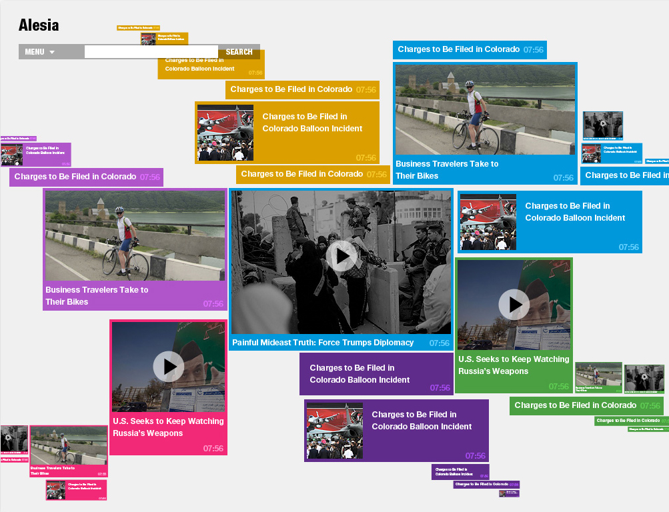The height and width of the screenshot is (512, 669).
Task: Open cyclist thumbnail in purple Business Travelers tile
Action: click(x=135, y=235)
